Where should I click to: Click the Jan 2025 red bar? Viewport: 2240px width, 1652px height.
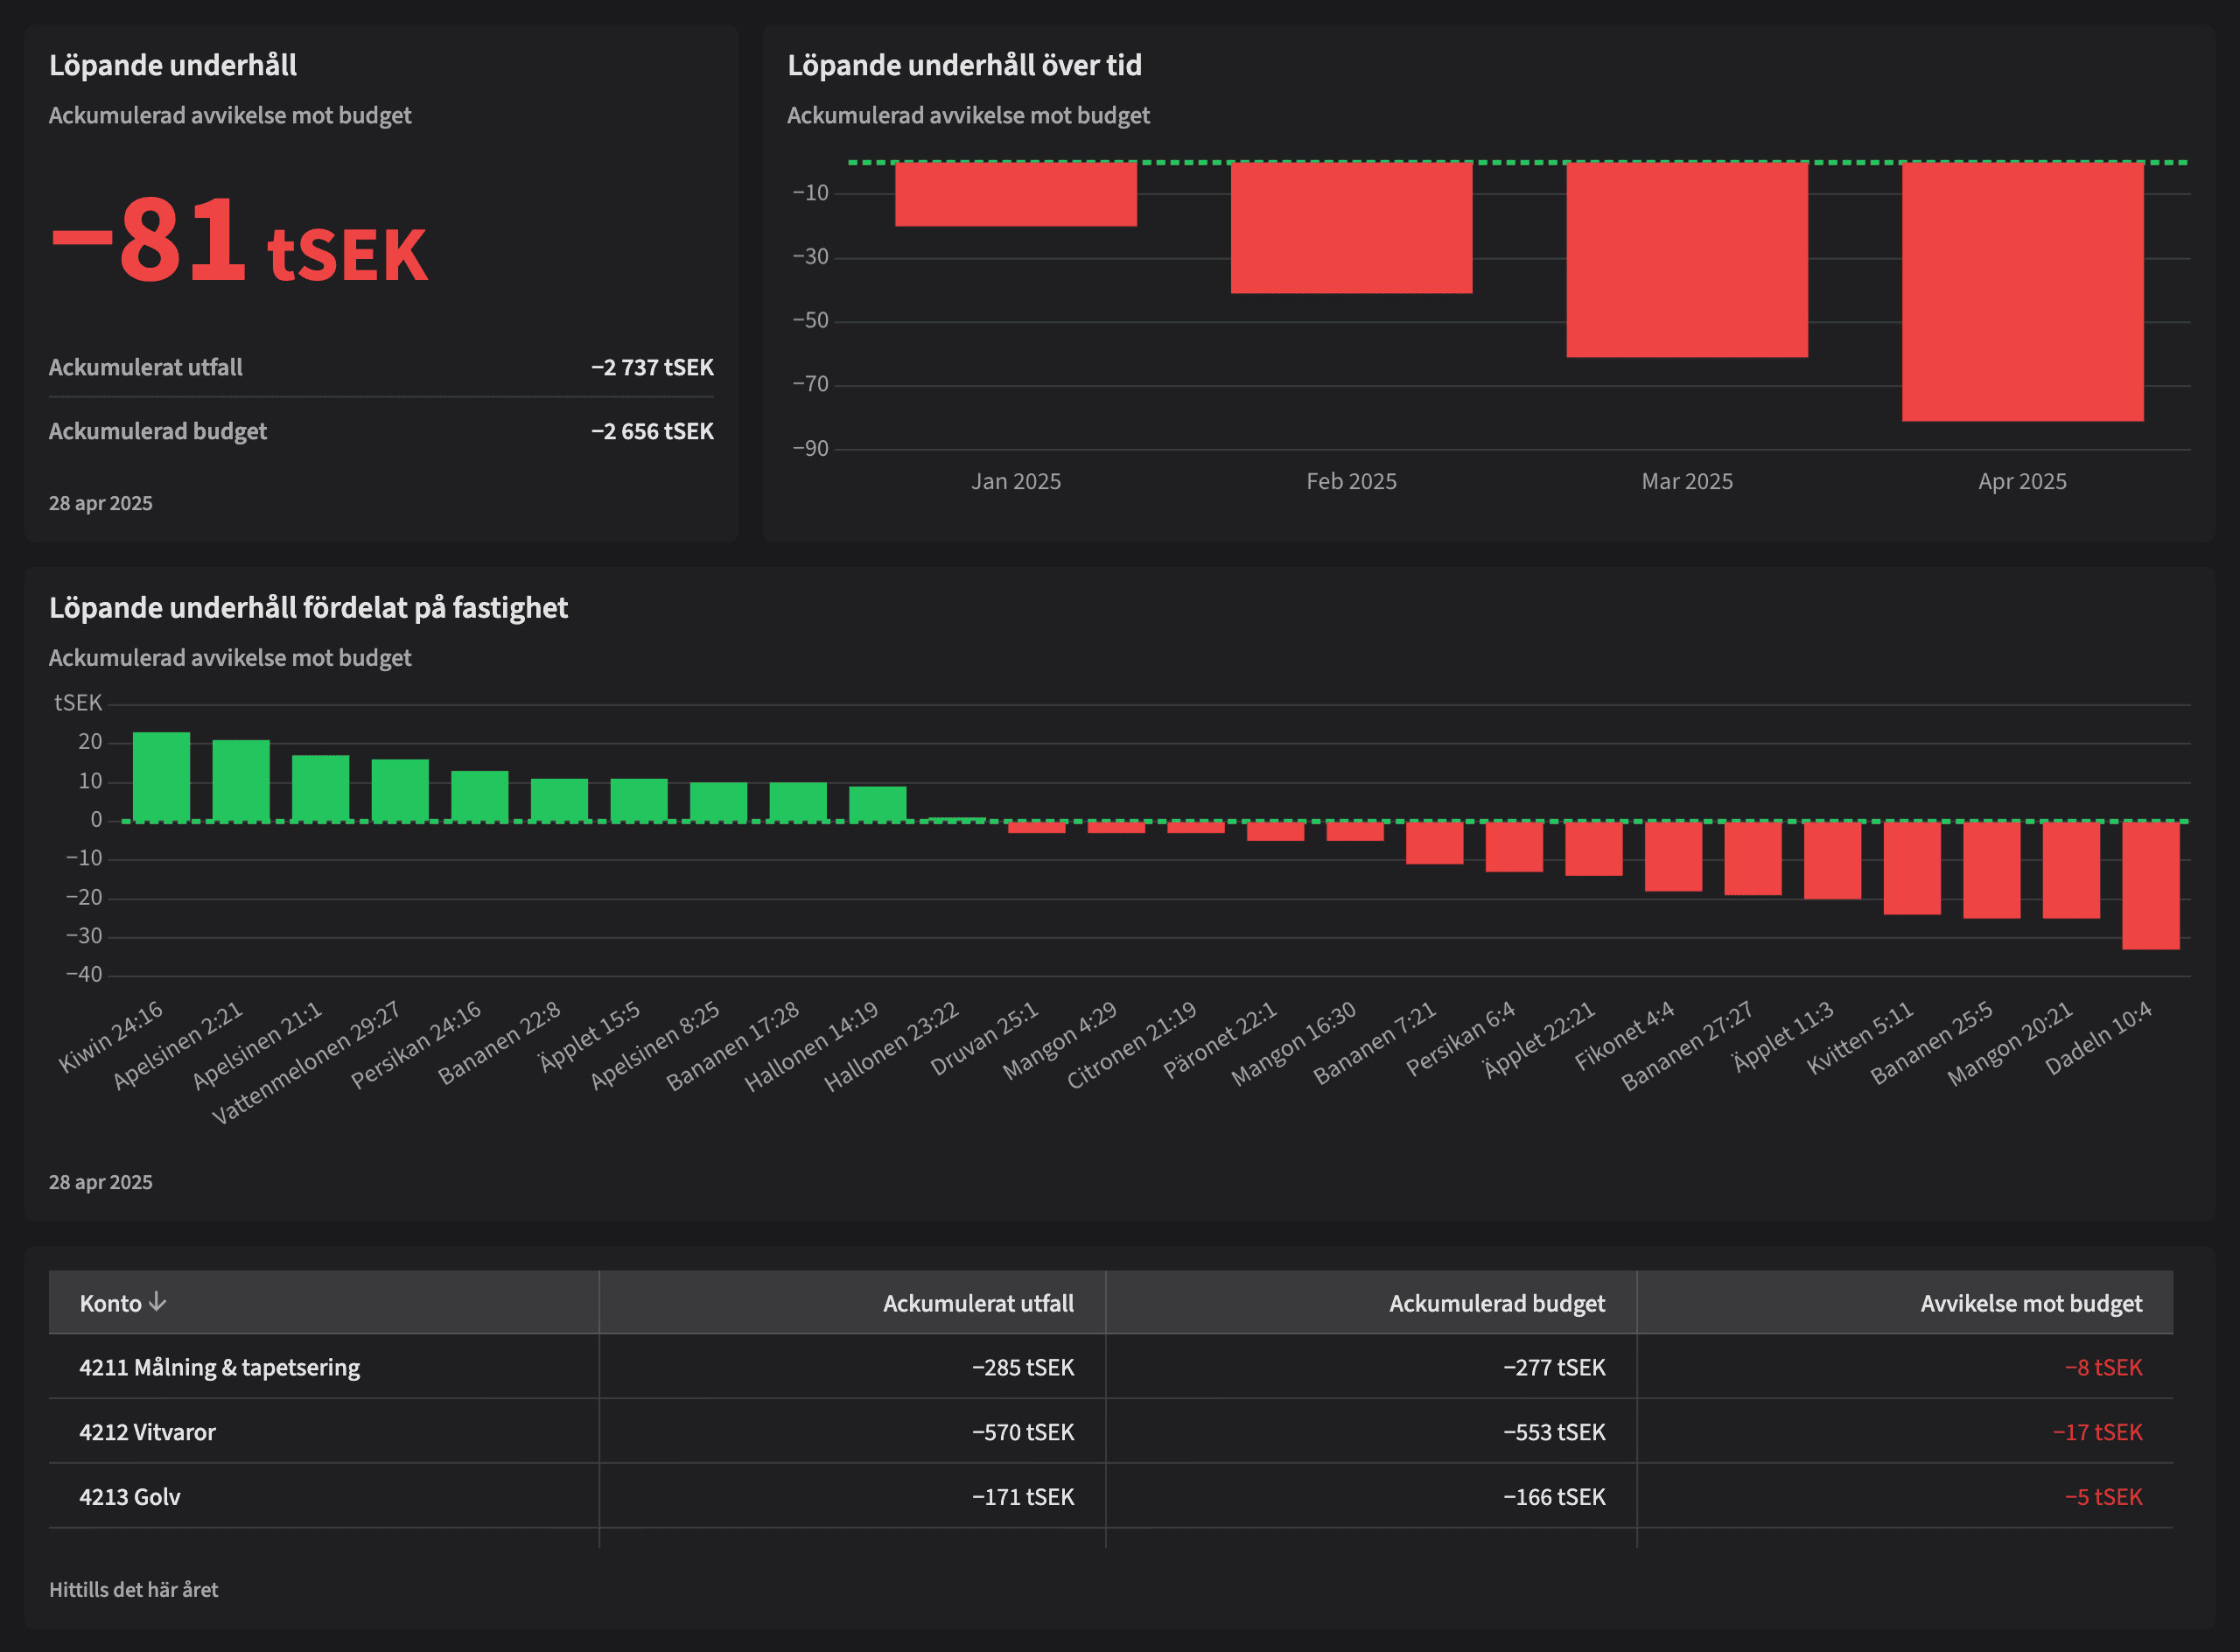pyautogui.click(x=1015, y=194)
